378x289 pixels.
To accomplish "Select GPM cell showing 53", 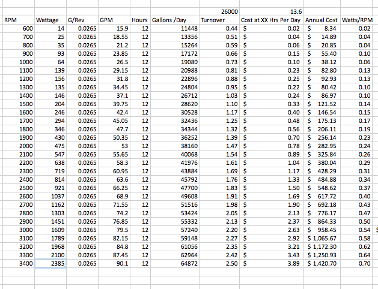I will 114,146.
